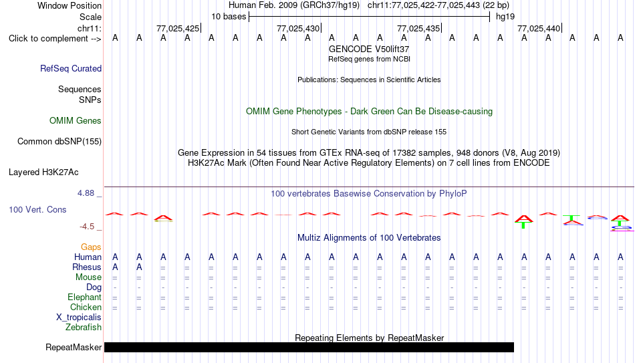
Task: Click the last base A in the sequence row
Action: click(620, 38)
